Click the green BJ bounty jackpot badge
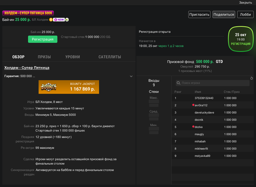Viewport: 256px width, 187px height. 67,19
